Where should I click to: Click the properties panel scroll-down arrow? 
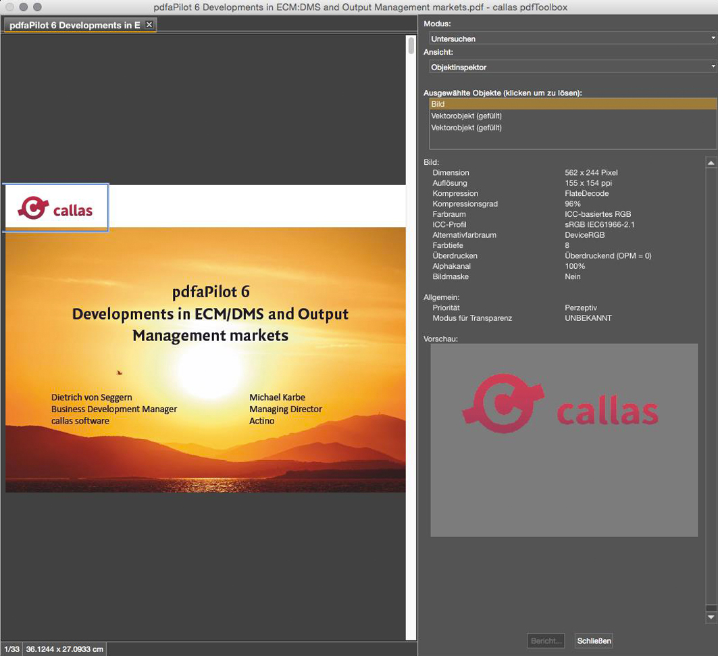pos(711,617)
